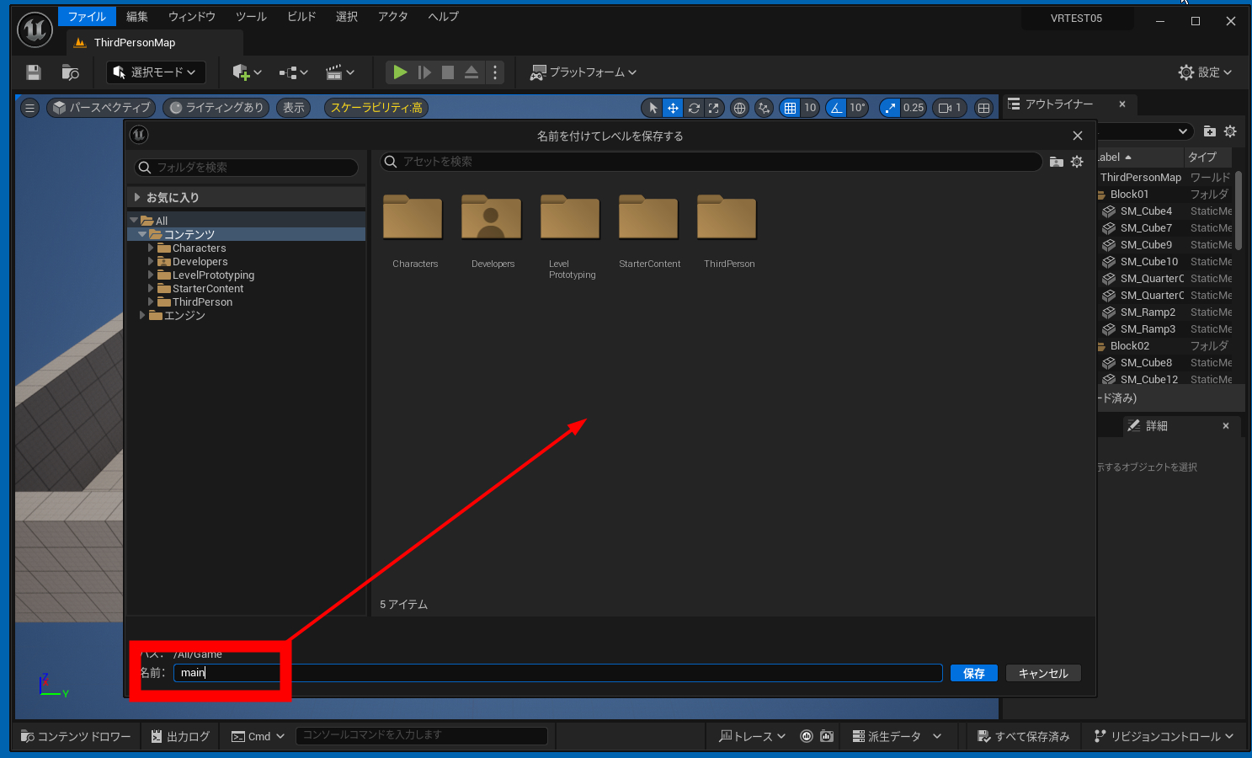
Task: Open save dialog settings gear icon
Action: 1077,162
